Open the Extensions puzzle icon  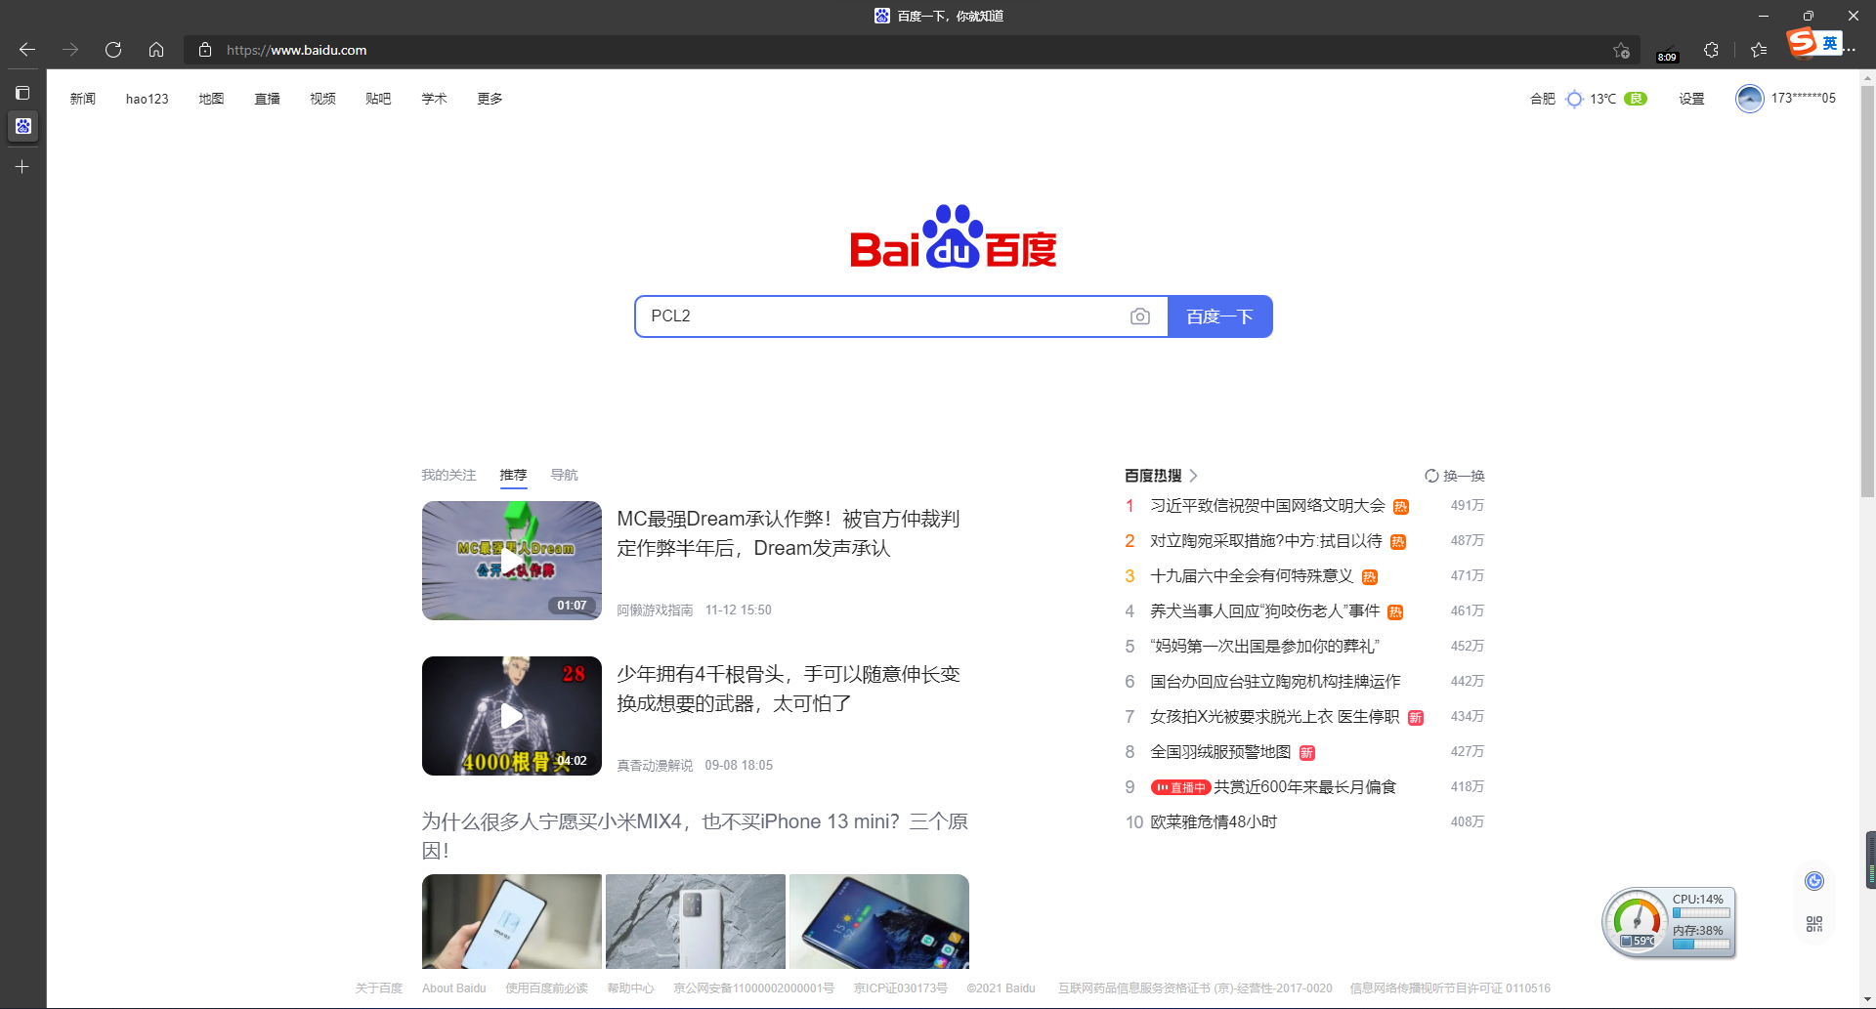tap(1711, 50)
